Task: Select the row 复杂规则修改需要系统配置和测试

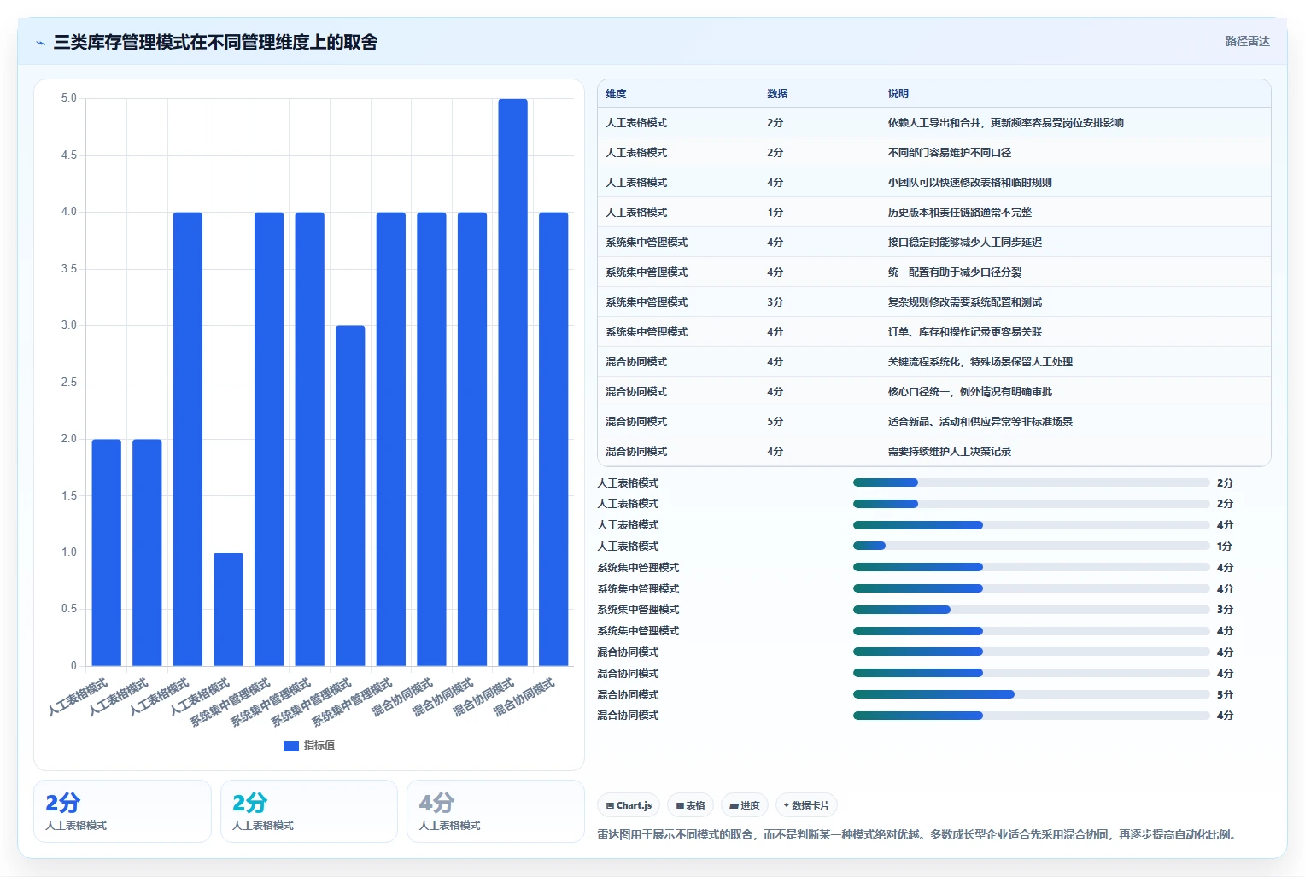Action: click(x=934, y=302)
